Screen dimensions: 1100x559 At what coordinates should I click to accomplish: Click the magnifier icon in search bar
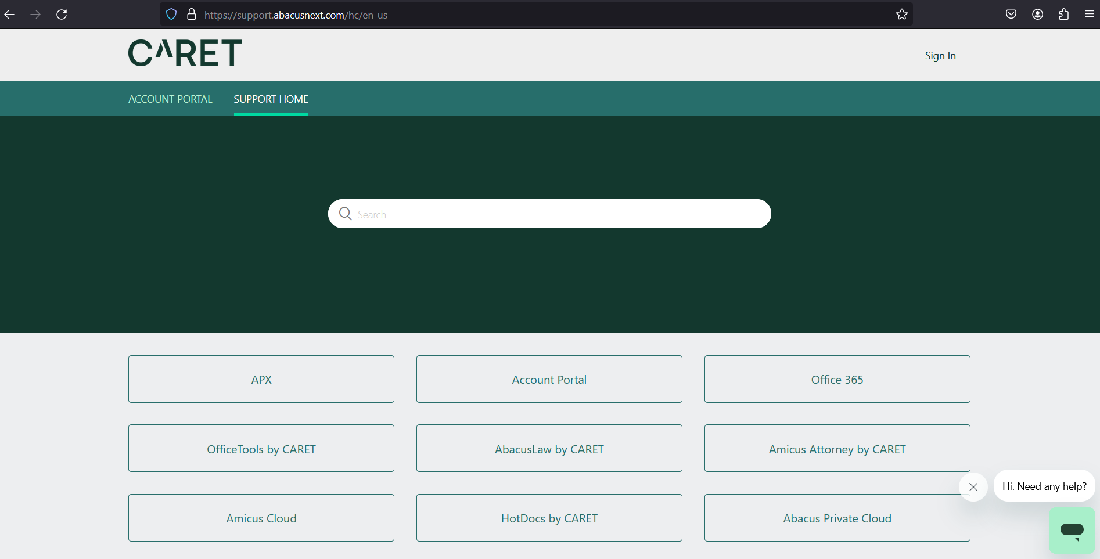tap(346, 214)
